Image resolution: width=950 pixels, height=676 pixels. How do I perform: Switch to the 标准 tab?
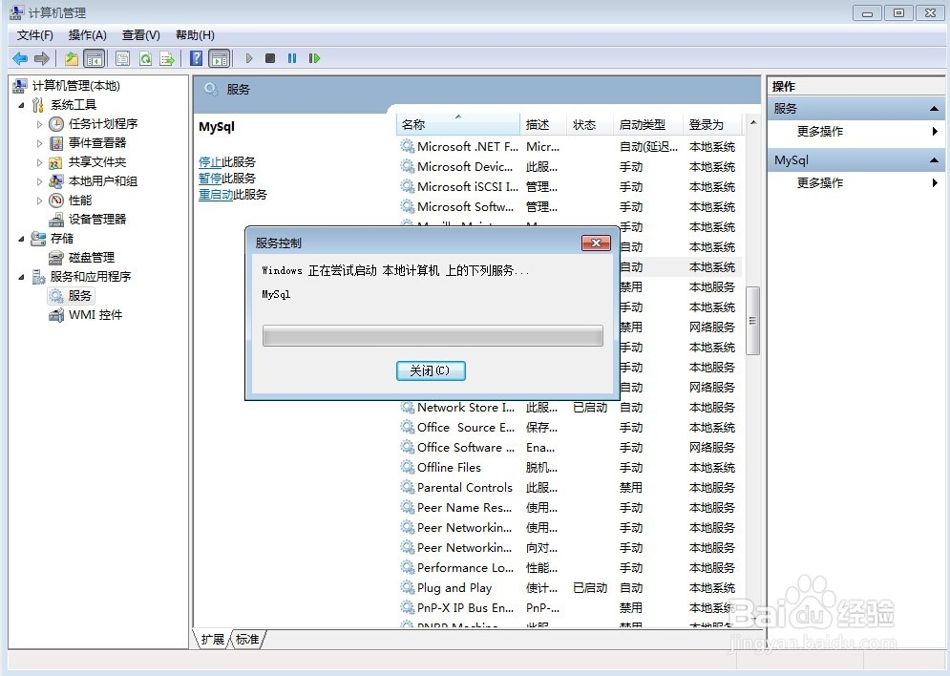coord(247,639)
